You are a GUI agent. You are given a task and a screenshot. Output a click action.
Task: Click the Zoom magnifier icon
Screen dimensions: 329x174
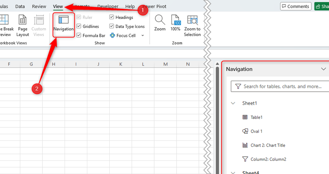click(160, 20)
